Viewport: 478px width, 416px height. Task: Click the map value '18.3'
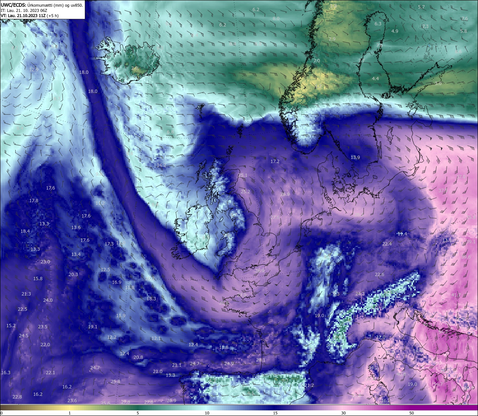[x=151, y=299]
